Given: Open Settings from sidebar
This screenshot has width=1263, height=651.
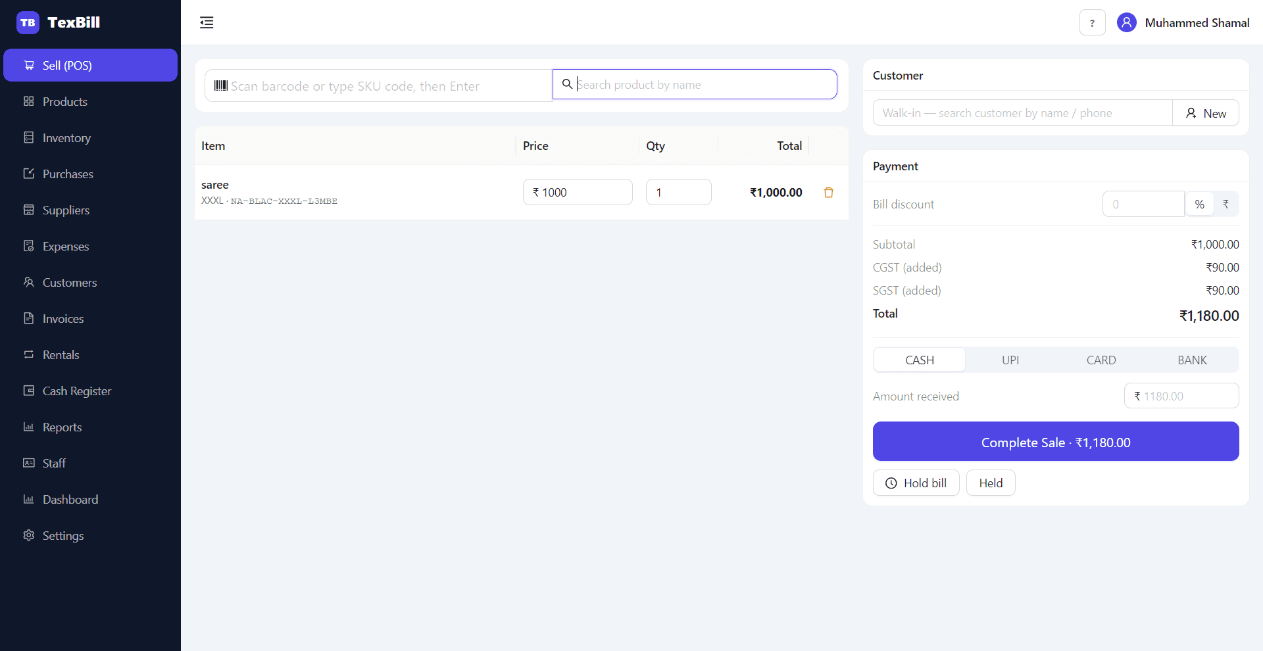Looking at the screenshot, I should click(90, 535).
